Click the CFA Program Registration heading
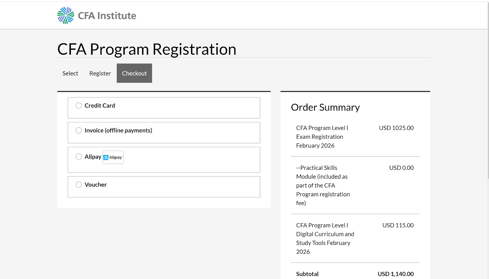The height and width of the screenshot is (279, 489). click(x=147, y=49)
